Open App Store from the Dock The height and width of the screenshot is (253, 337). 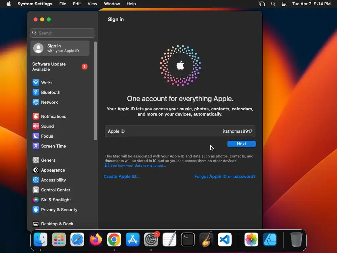pos(133,239)
